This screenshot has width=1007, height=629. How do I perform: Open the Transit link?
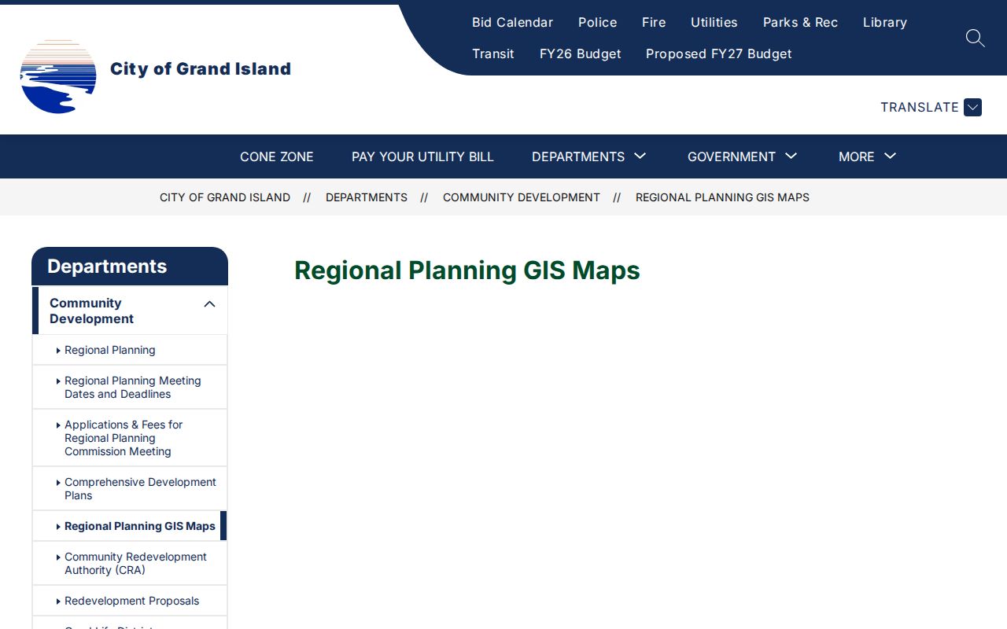[x=493, y=53]
